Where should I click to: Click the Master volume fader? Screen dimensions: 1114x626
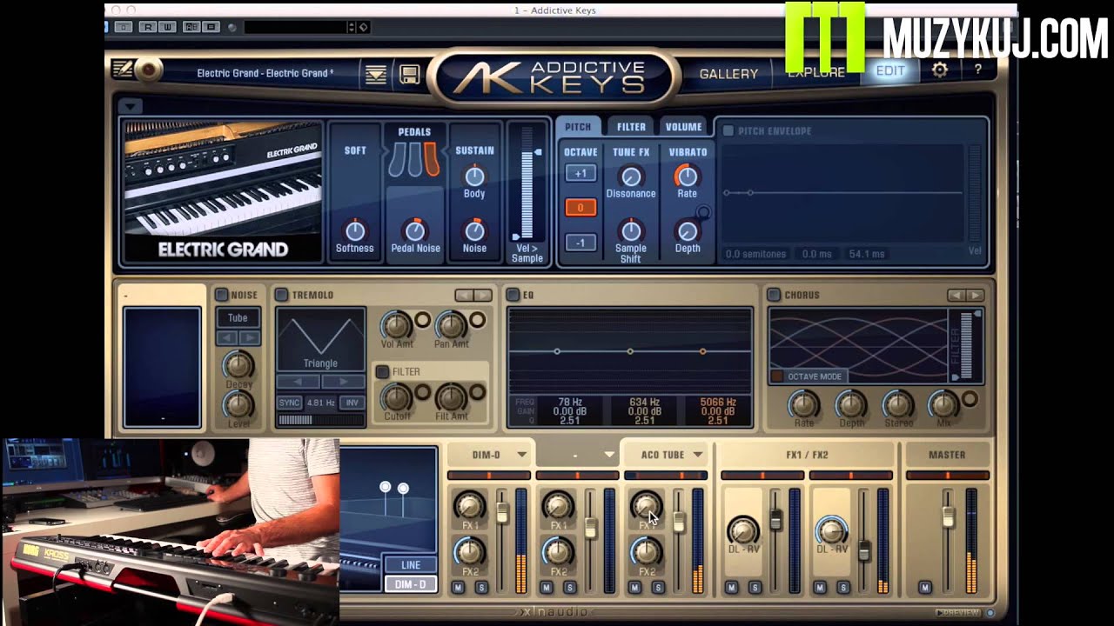click(x=948, y=517)
